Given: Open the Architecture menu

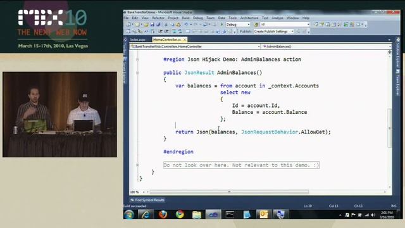Looking at the screenshot, I should (x=249, y=18).
